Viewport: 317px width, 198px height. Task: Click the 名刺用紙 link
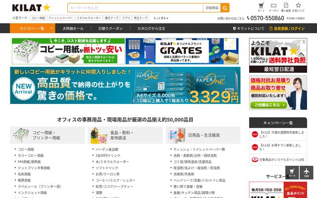[24, 174]
